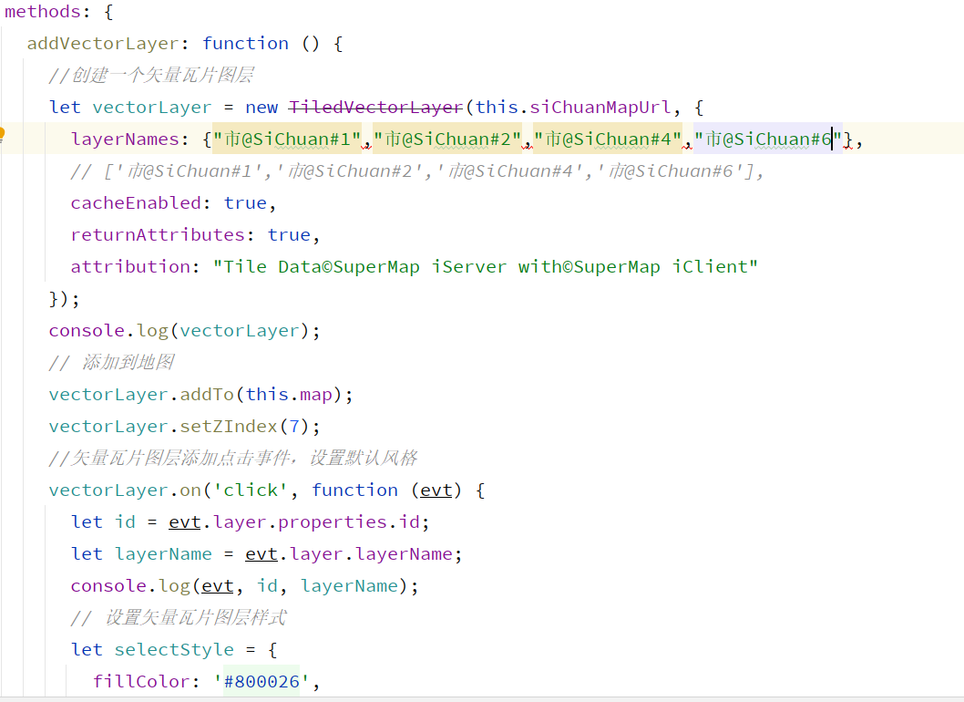Viewport: 964px width, 702px height.
Task: Click the setZIndex(7) call
Action: coord(250,427)
